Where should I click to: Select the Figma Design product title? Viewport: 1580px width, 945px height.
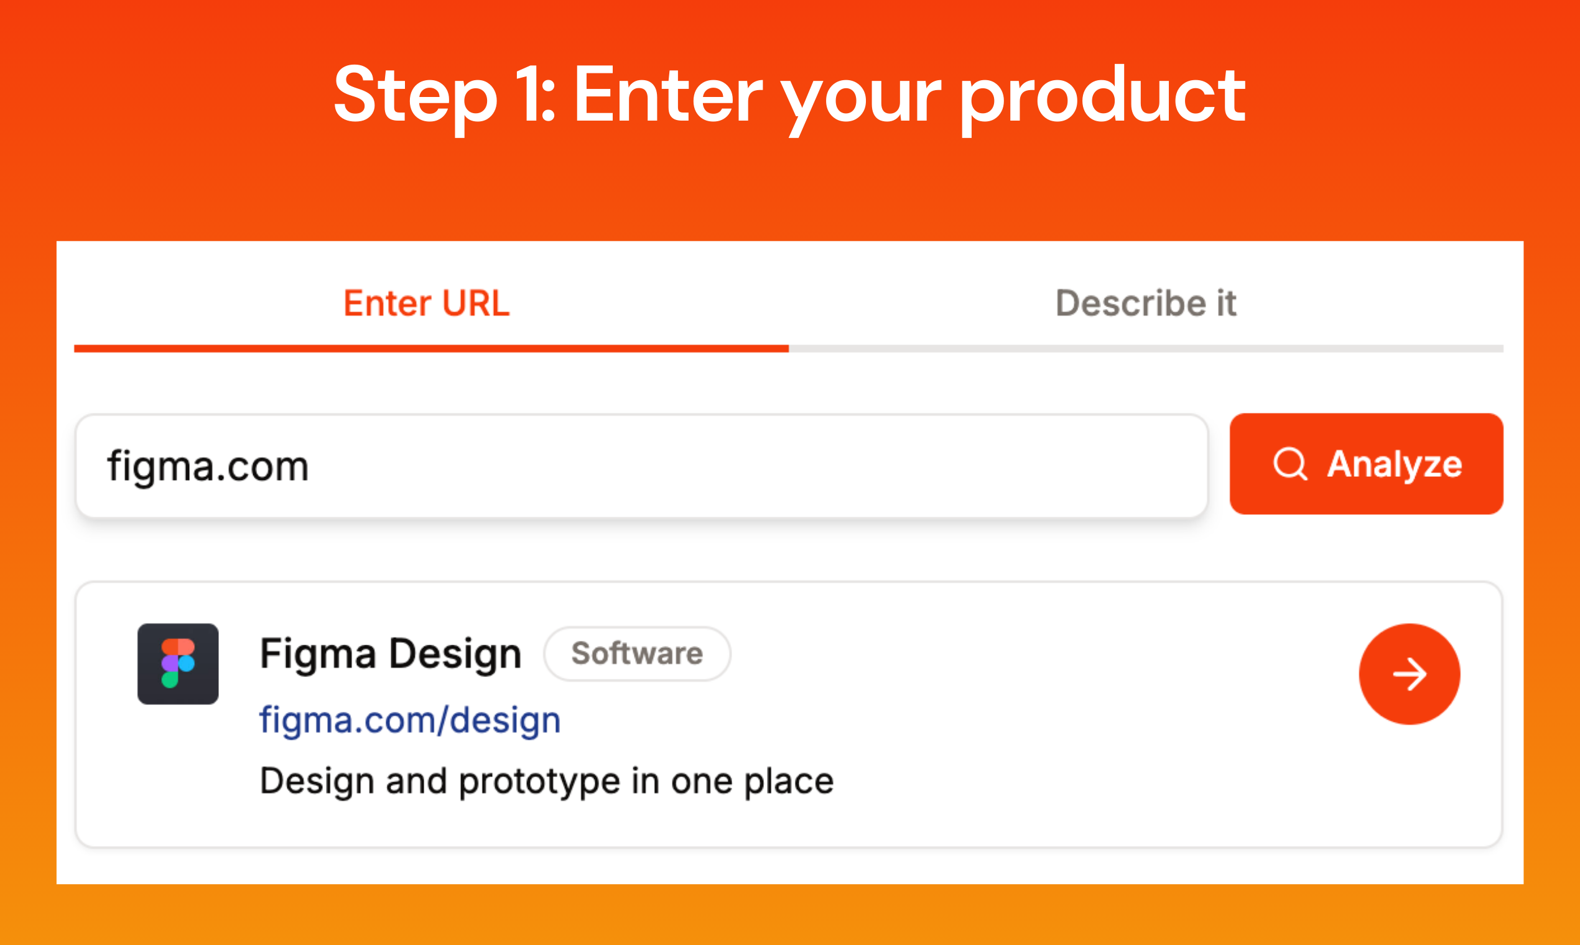391,654
